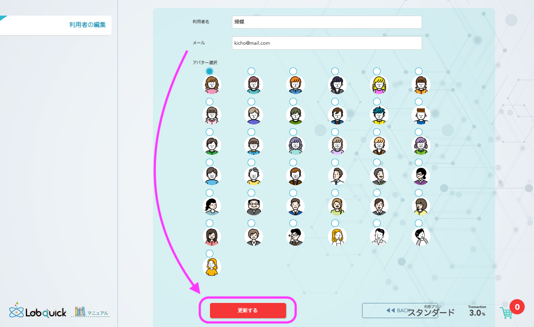This screenshot has height=327, width=534.
Task: Select the first avatar radio button
Action: (210, 71)
